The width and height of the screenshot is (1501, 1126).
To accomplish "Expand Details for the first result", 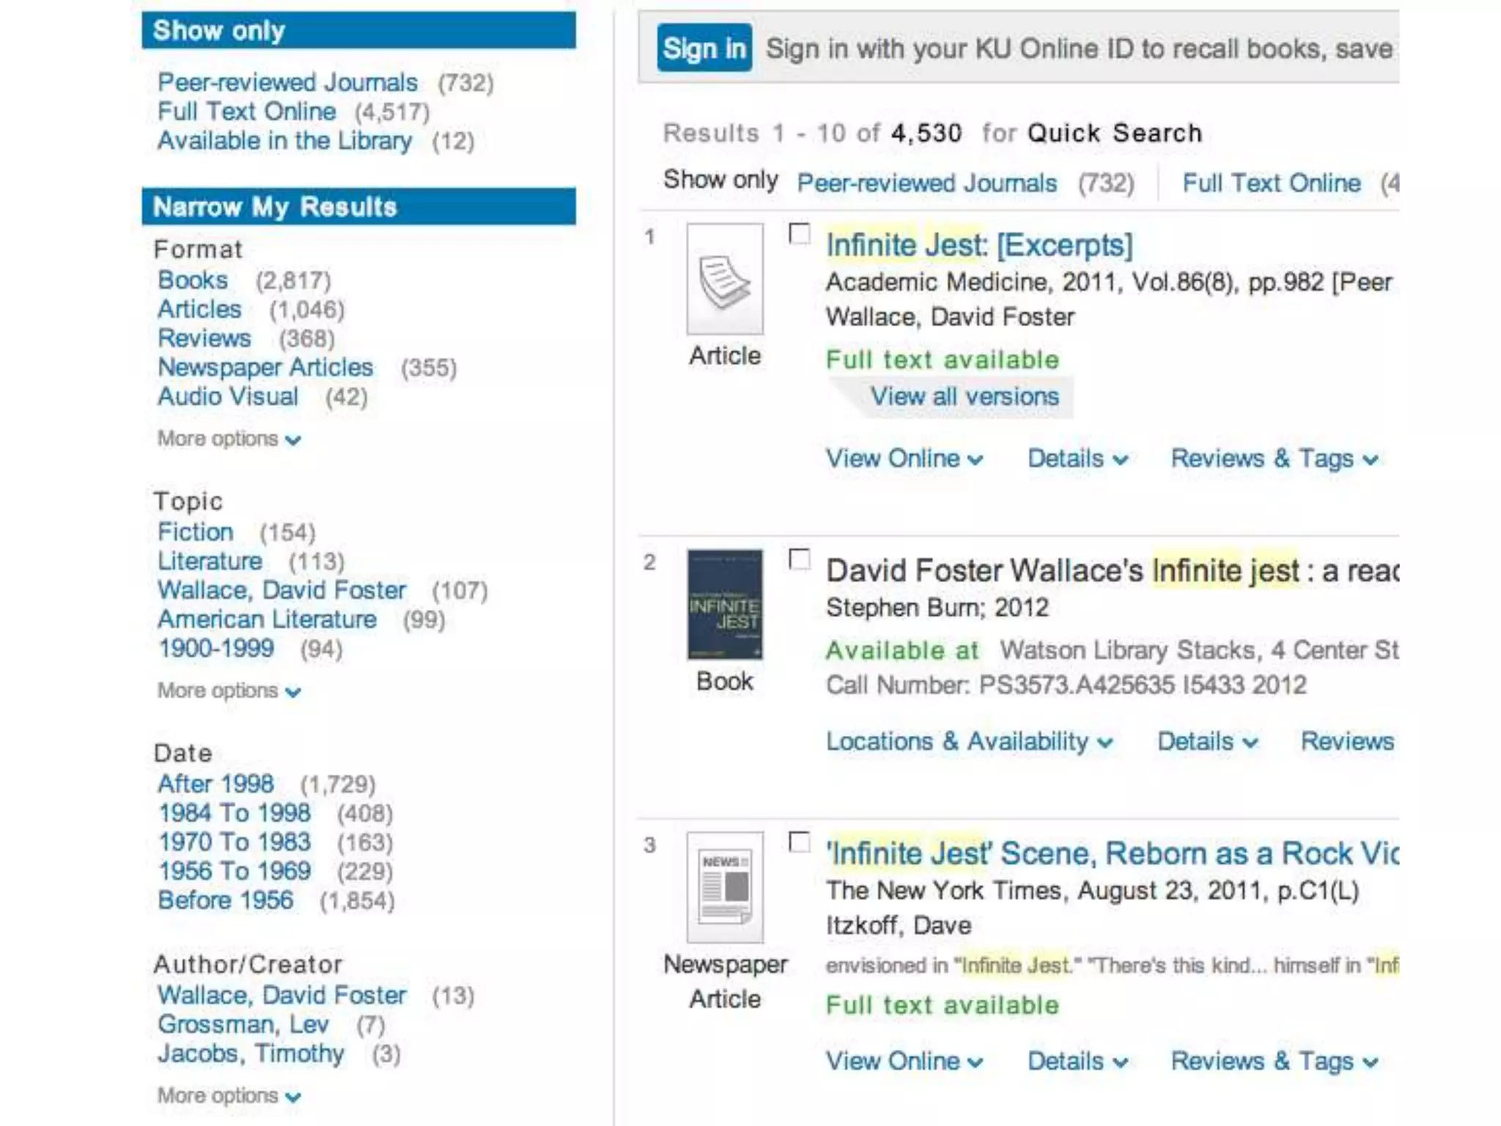I will (x=1077, y=459).
